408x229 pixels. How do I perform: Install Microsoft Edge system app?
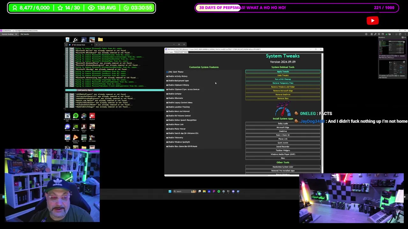click(x=283, y=127)
